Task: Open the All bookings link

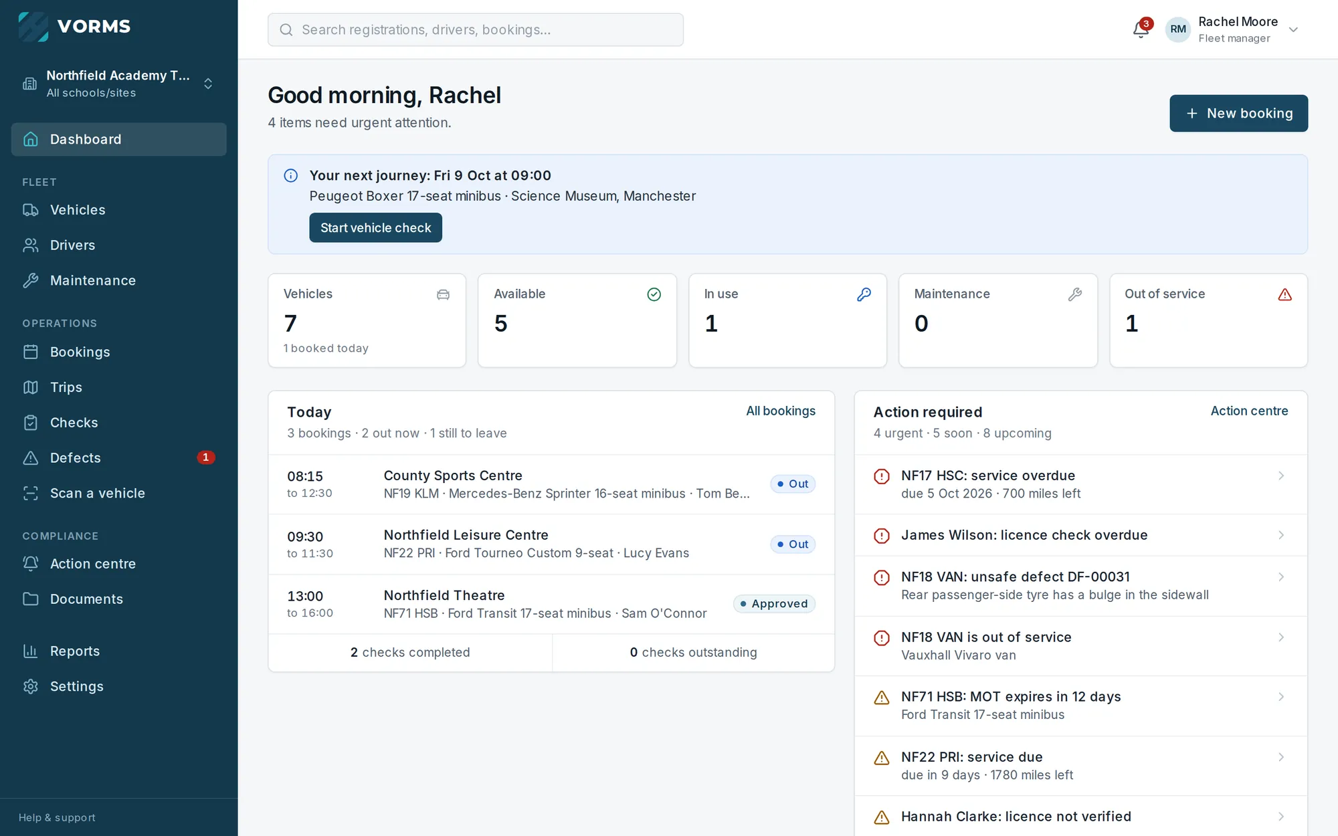Action: (x=781, y=411)
